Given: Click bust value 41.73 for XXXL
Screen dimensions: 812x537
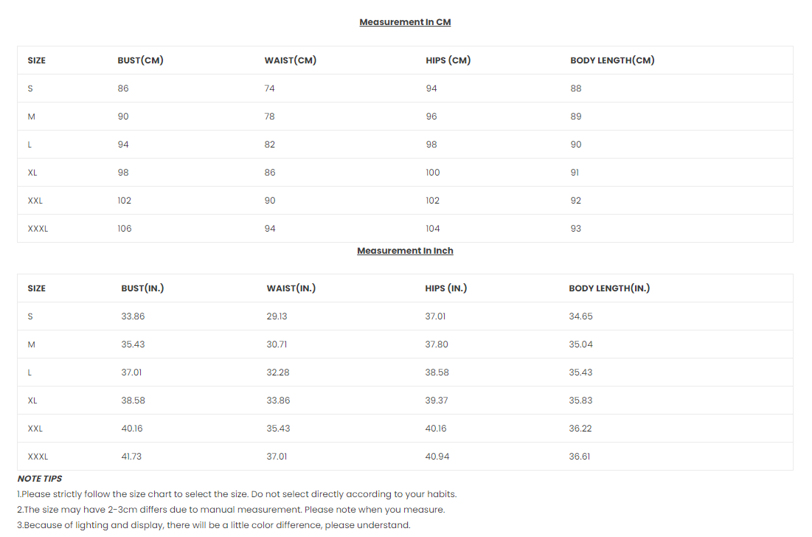Looking at the screenshot, I should click(131, 457).
